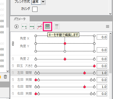Click the add three keys icon
113x99 pixels.
click(32, 26)
